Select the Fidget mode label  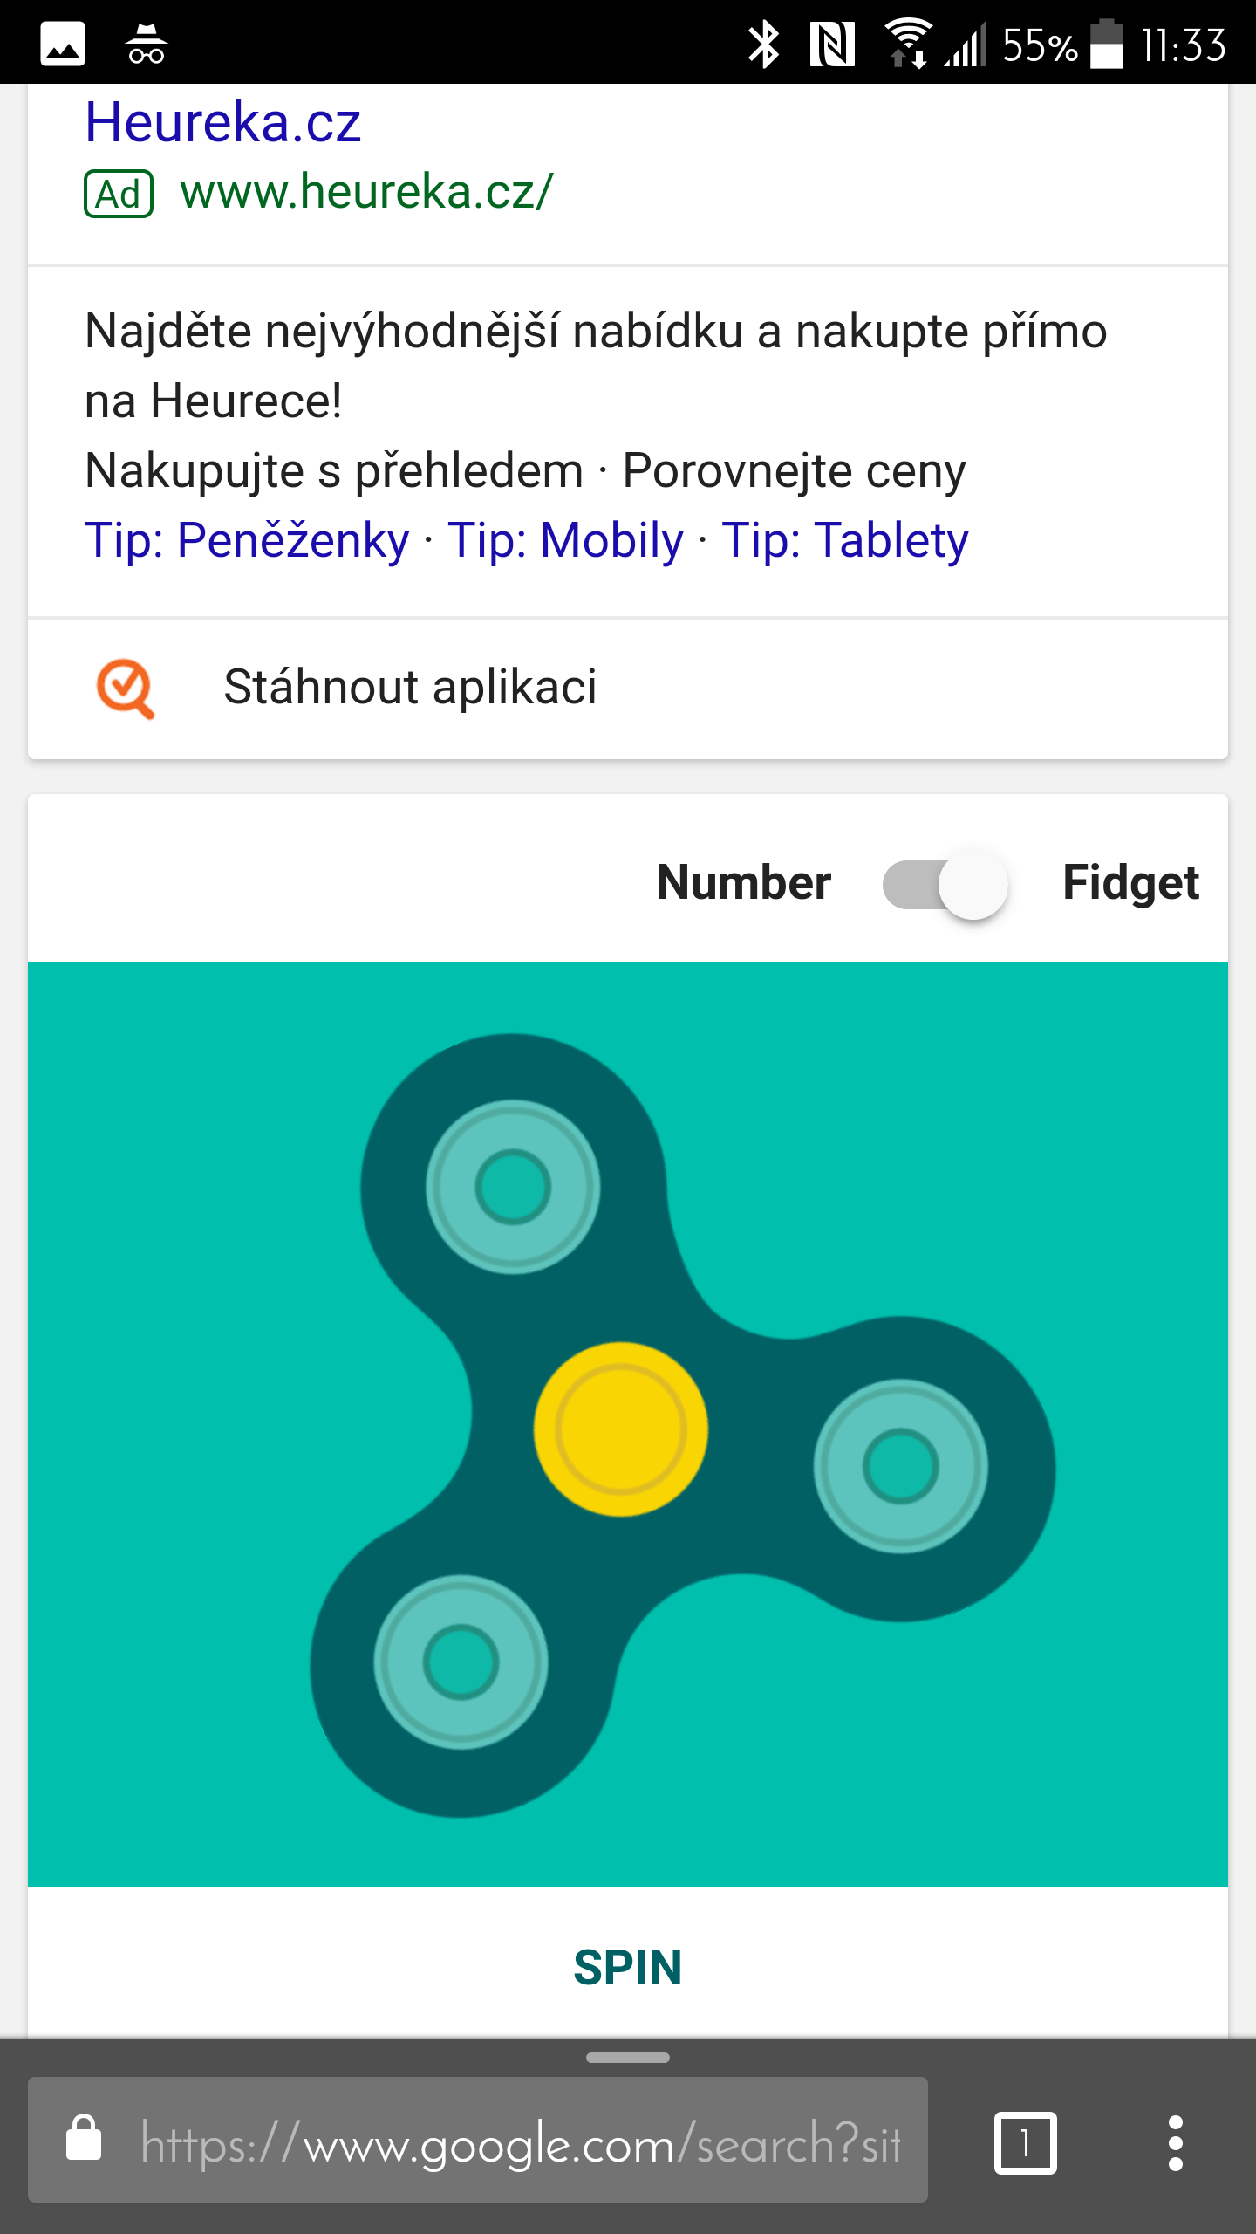coord(1130,883)
